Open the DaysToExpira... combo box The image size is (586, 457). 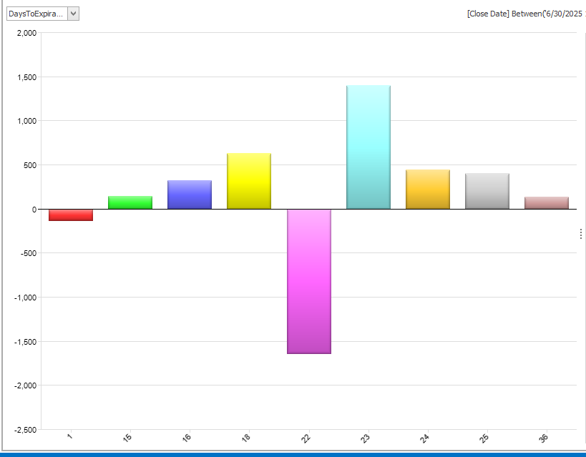[36, 14]
